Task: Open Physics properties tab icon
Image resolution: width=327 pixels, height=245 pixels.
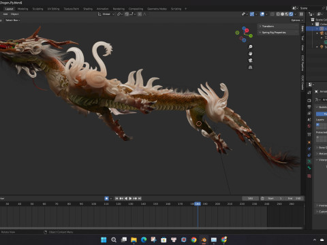Action: [x=309, y=149]
